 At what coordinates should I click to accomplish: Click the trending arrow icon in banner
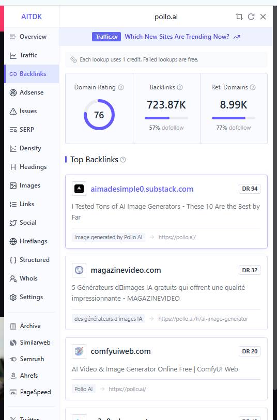(237, 37)
